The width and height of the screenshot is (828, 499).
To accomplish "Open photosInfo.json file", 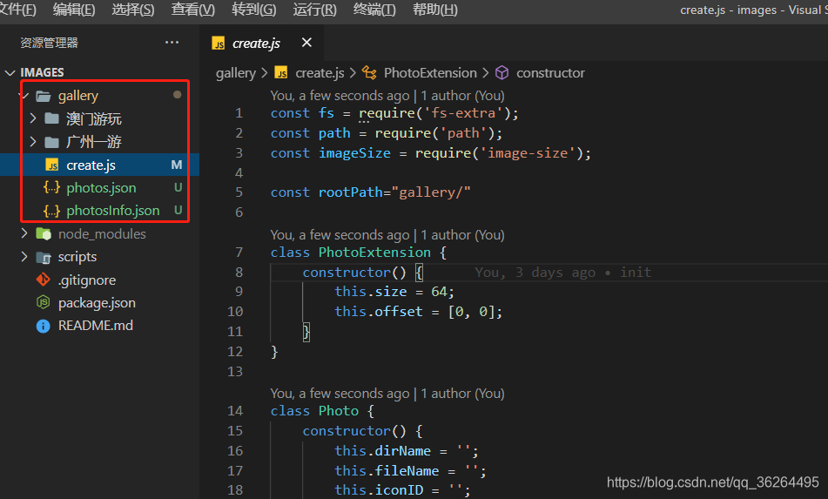I will [x=113, y=210].
